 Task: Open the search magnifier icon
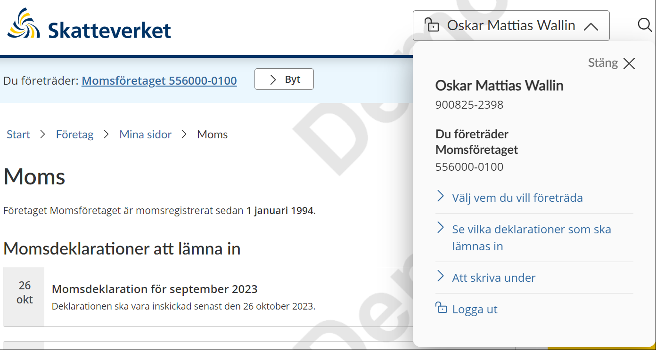645,25
